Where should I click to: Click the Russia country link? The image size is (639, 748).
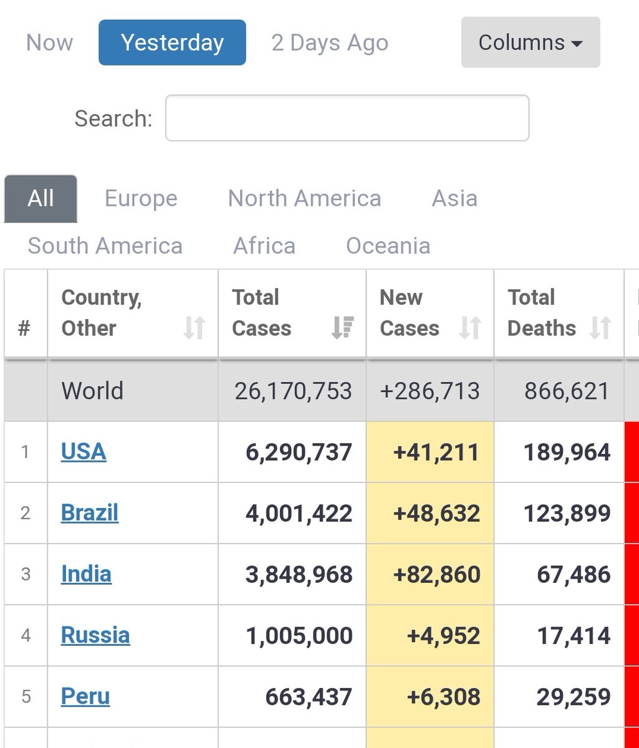click(95, 635)
